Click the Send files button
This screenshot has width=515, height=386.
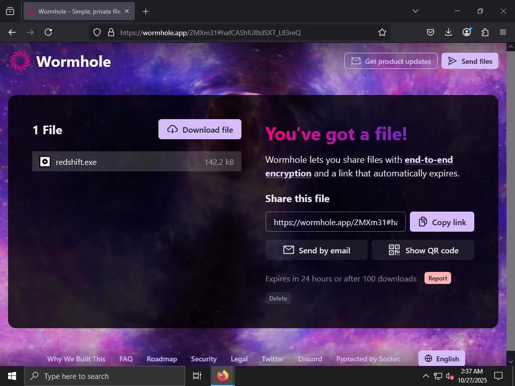click(470, 61)
